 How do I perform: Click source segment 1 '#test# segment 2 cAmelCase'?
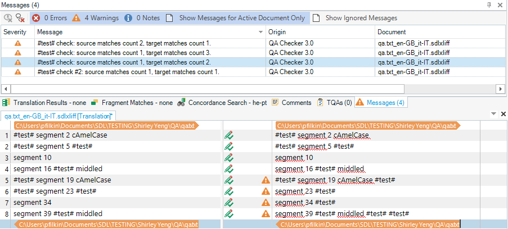(60, 135)
